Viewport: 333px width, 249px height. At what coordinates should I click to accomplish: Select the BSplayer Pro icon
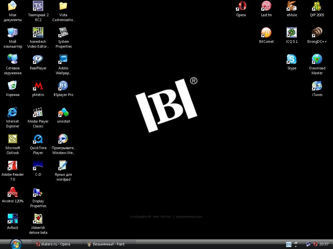63,86
